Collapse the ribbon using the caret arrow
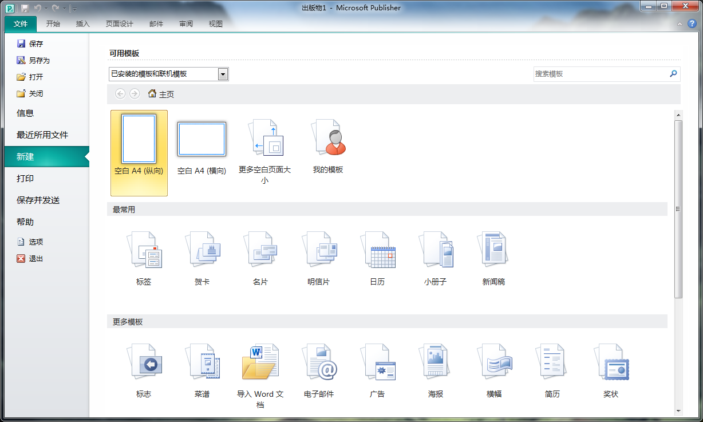Screen dimensions: 703x422 click(680, 24)
